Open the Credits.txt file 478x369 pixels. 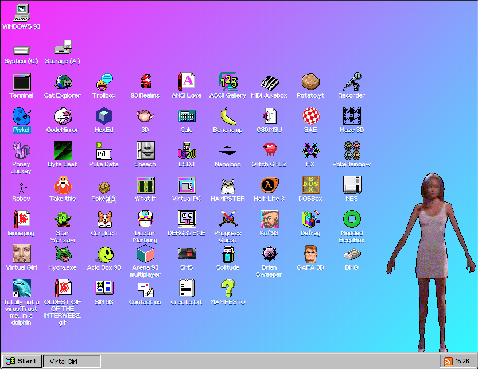(x=186, y=289)
